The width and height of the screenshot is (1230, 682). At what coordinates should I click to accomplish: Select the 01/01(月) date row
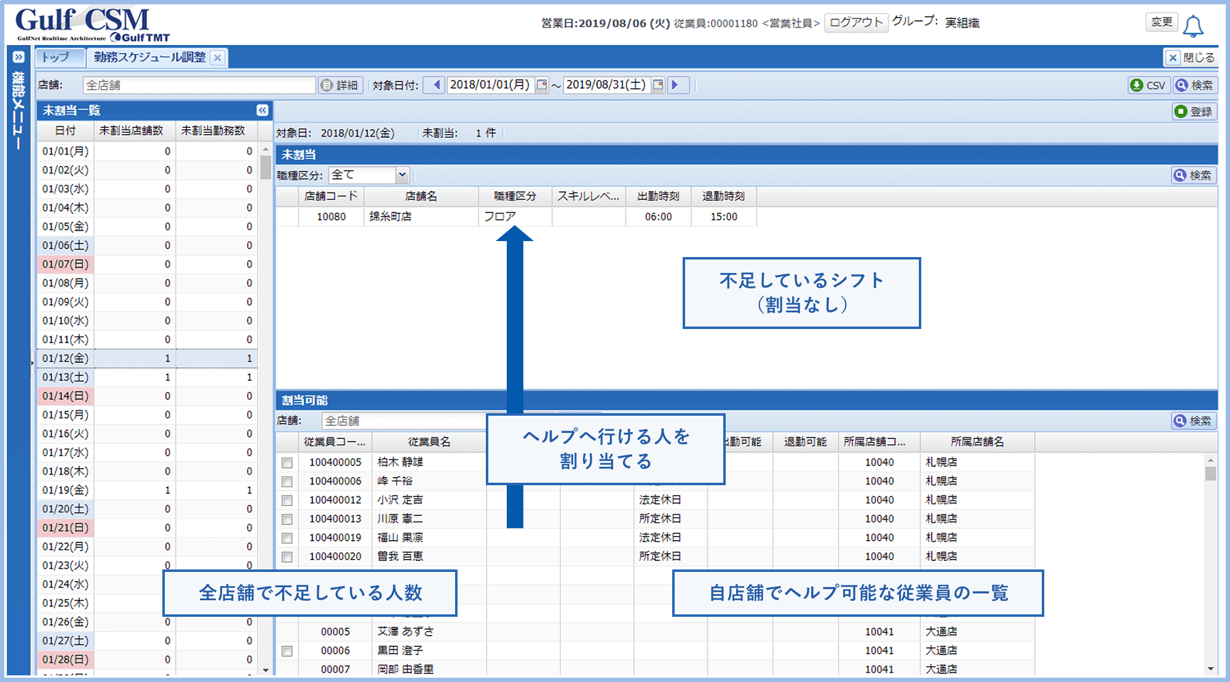[x=148, y=151]
